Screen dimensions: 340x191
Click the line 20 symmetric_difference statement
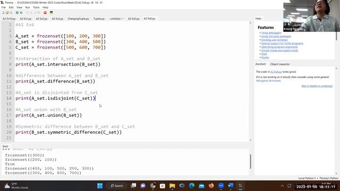click(69, 132)
